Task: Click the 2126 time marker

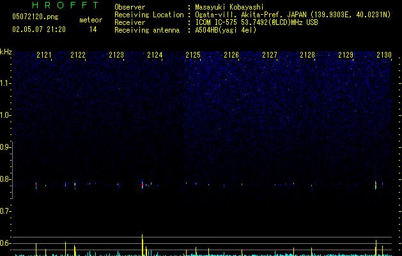Action: (231, 55)
